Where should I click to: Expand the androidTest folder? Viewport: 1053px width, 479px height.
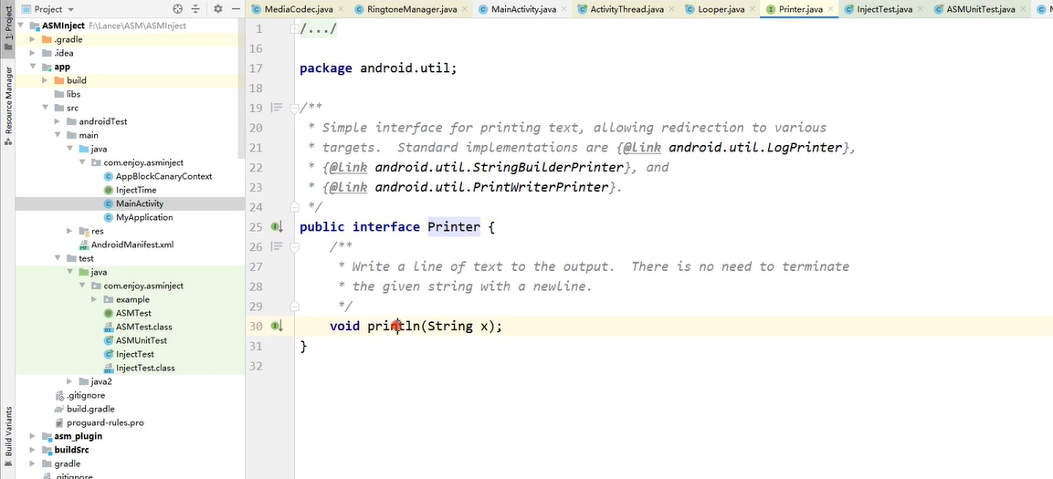[x=58, y=121]
